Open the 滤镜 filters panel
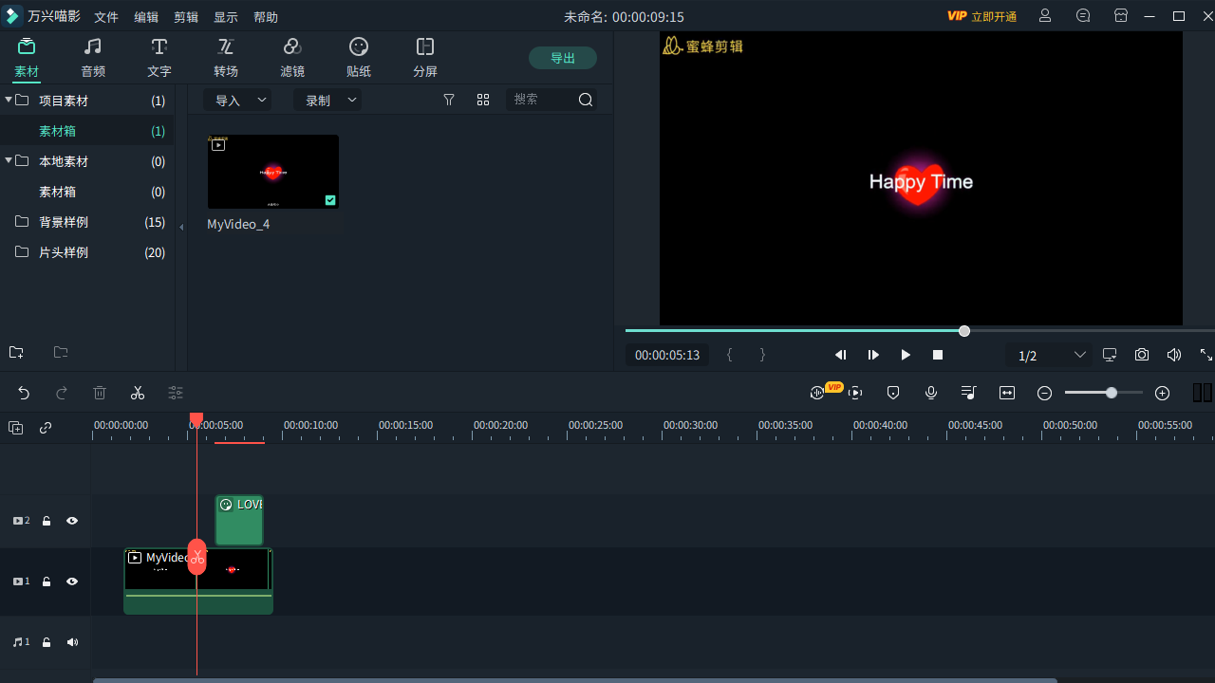 click(292, 57)
